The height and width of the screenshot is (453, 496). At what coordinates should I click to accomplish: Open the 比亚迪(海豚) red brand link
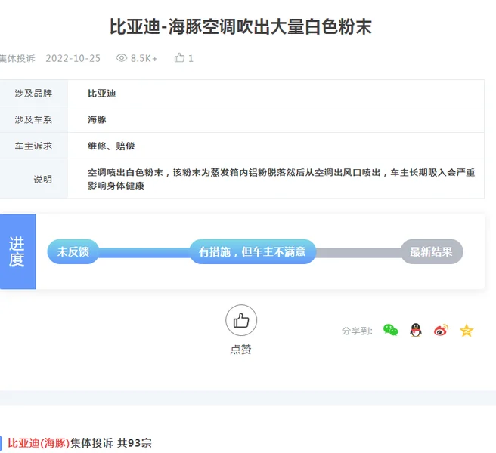pos(39,443)
